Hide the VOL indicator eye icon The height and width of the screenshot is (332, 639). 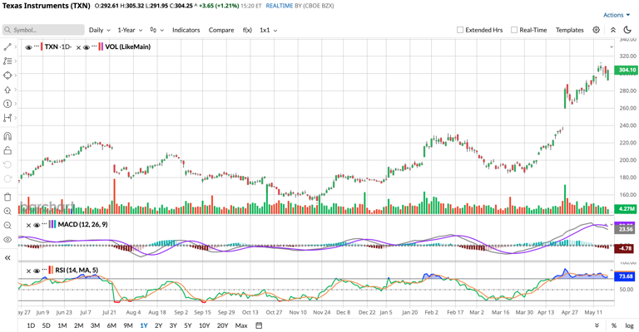87,47
